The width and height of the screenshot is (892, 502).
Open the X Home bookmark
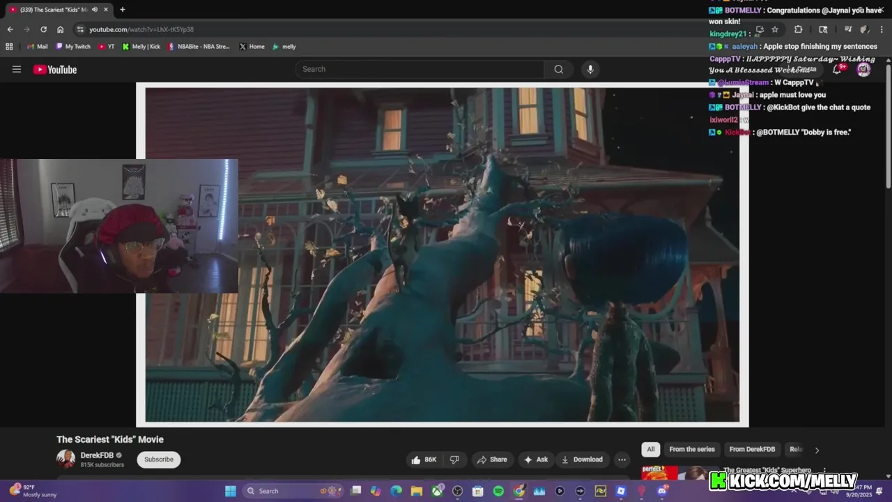click(x=252, y=47)
